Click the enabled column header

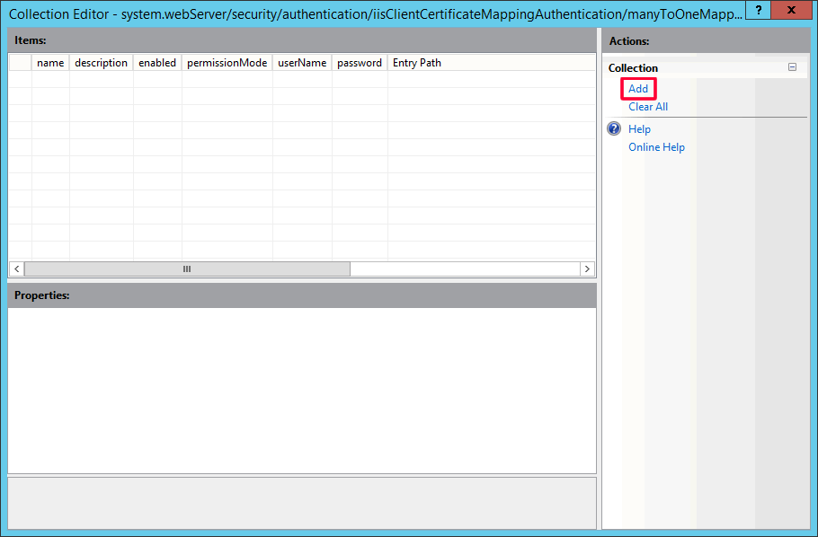coord(157,63)
